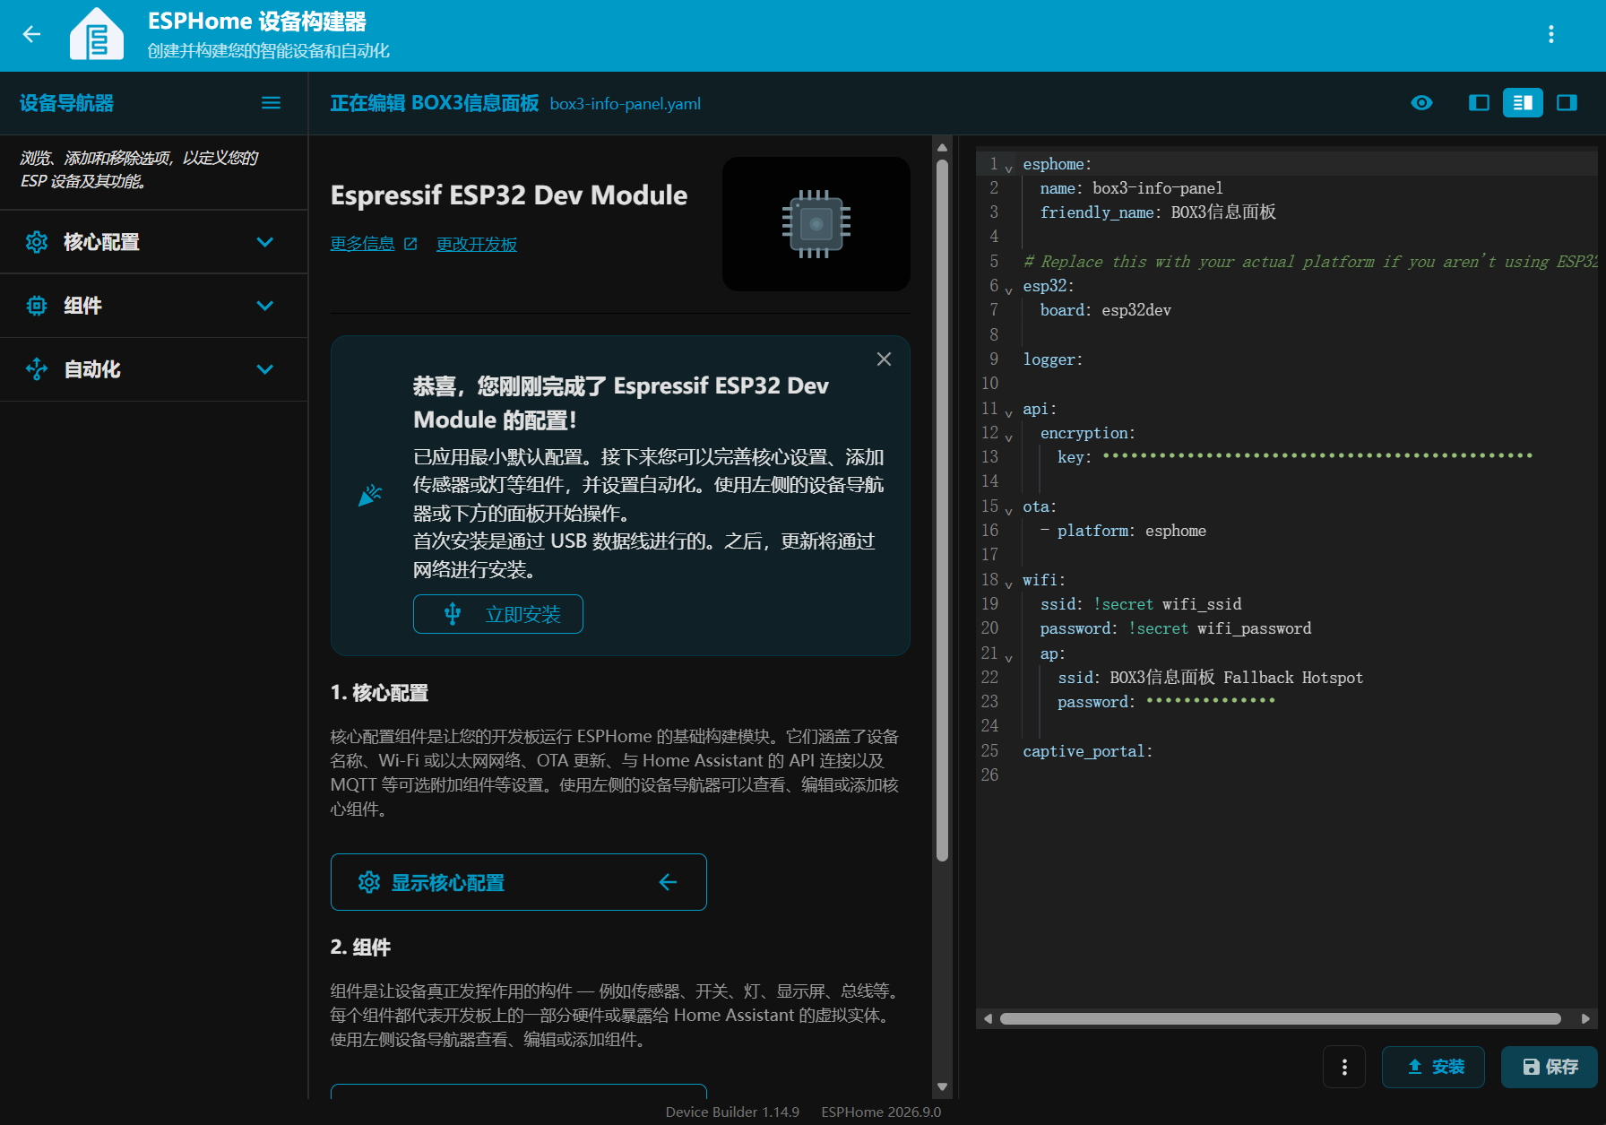Click the masked ap password on line 23
Screen dimensions: 1606x1125
pyautogui.click(x=1211, y=701)
